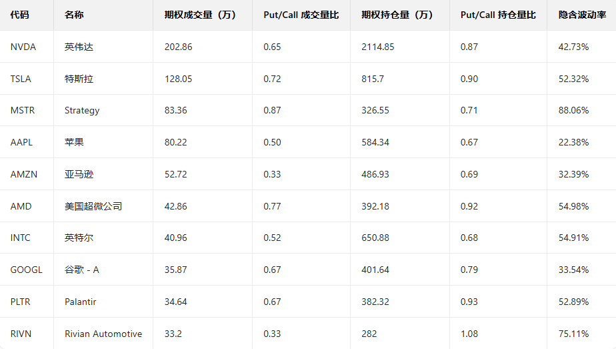Select the INTC ticker cell
616x349 pixels.
coord(21,238)
